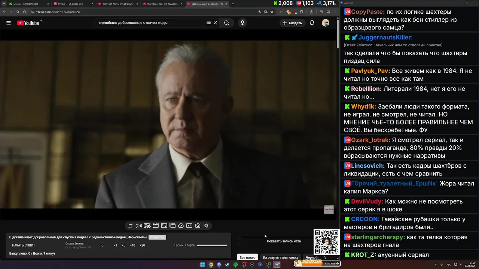The image size is (479, 269).
Task: Click the Копировать button next to title
Action: (x=157, y=237)
